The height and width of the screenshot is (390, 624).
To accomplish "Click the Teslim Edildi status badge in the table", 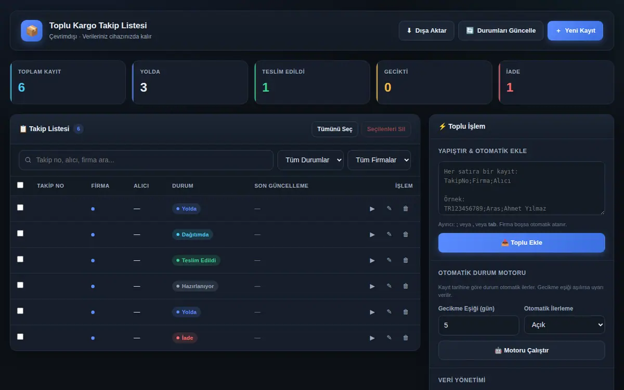I will (x=196, y=261).
